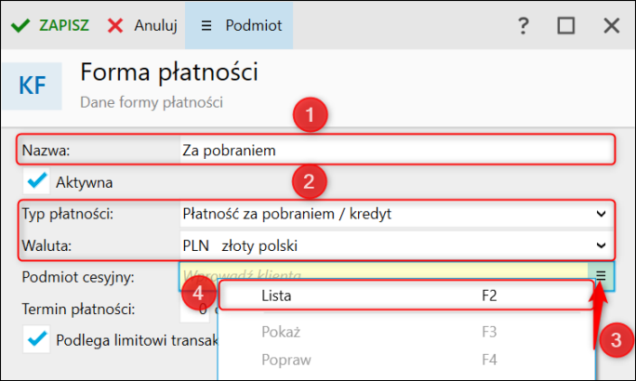Toggle Podlega limitowi transakcji checkbox

point(38,339)
